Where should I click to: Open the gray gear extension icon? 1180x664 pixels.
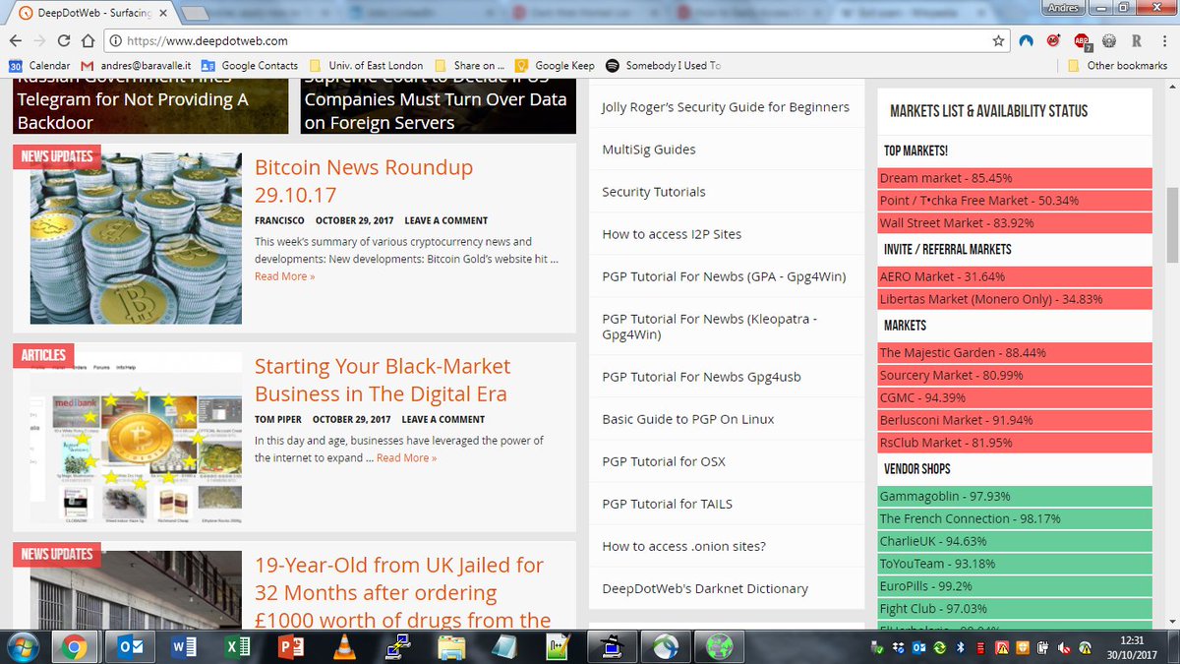[1109, 41]
